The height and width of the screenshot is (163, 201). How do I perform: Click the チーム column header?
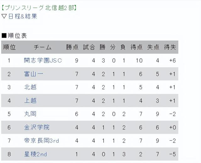click(x=43, y=47)
